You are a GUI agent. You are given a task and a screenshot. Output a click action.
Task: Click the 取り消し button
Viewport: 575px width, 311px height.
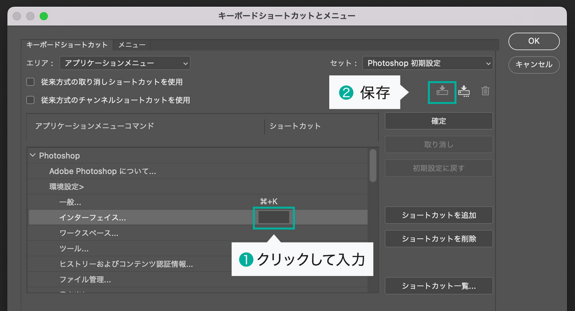438,144
